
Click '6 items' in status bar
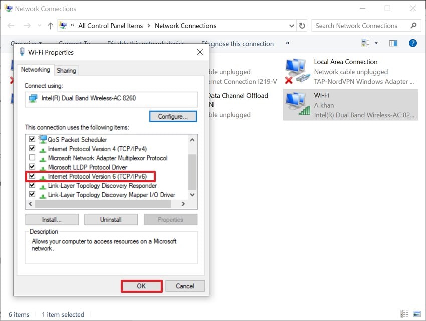point(19,315)
